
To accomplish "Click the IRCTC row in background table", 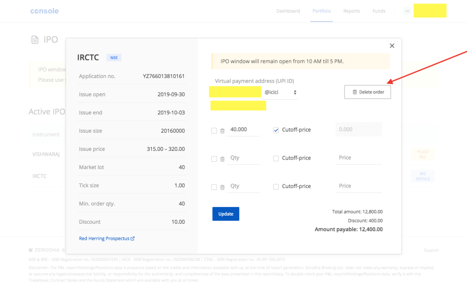I will tap(39, 176).
